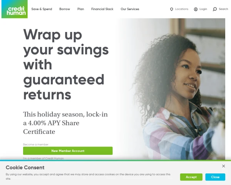
Task: Accept the cookie consent
Action: pyautogui.click(x=191, y=177)
